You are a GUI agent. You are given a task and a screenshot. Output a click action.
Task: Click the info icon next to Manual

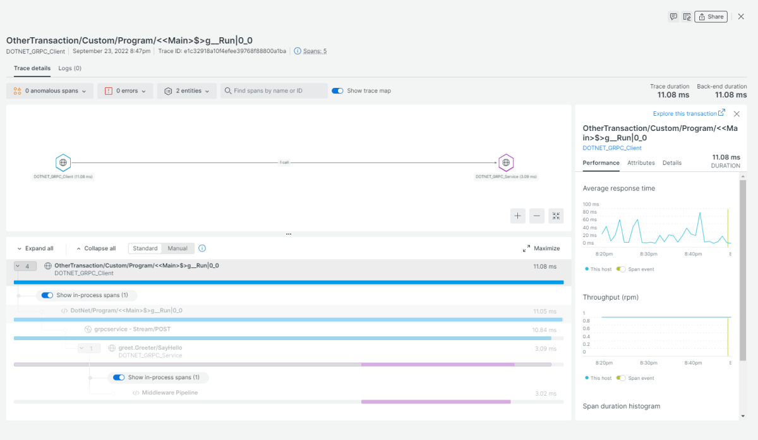(202, 248)
